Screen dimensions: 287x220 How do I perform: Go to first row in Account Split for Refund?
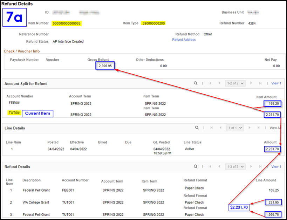pos(210,83)
